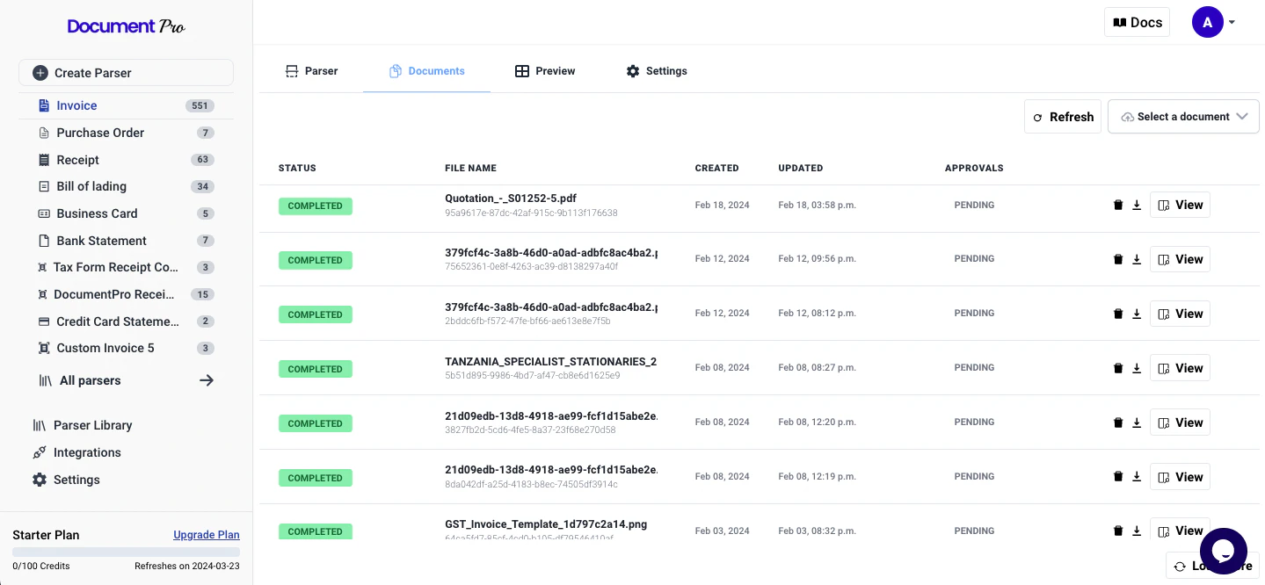The height and width of the screenshot is (585, 1265).
Task: Click Create Parser at the top of sidebar
Action: (126, 72)
